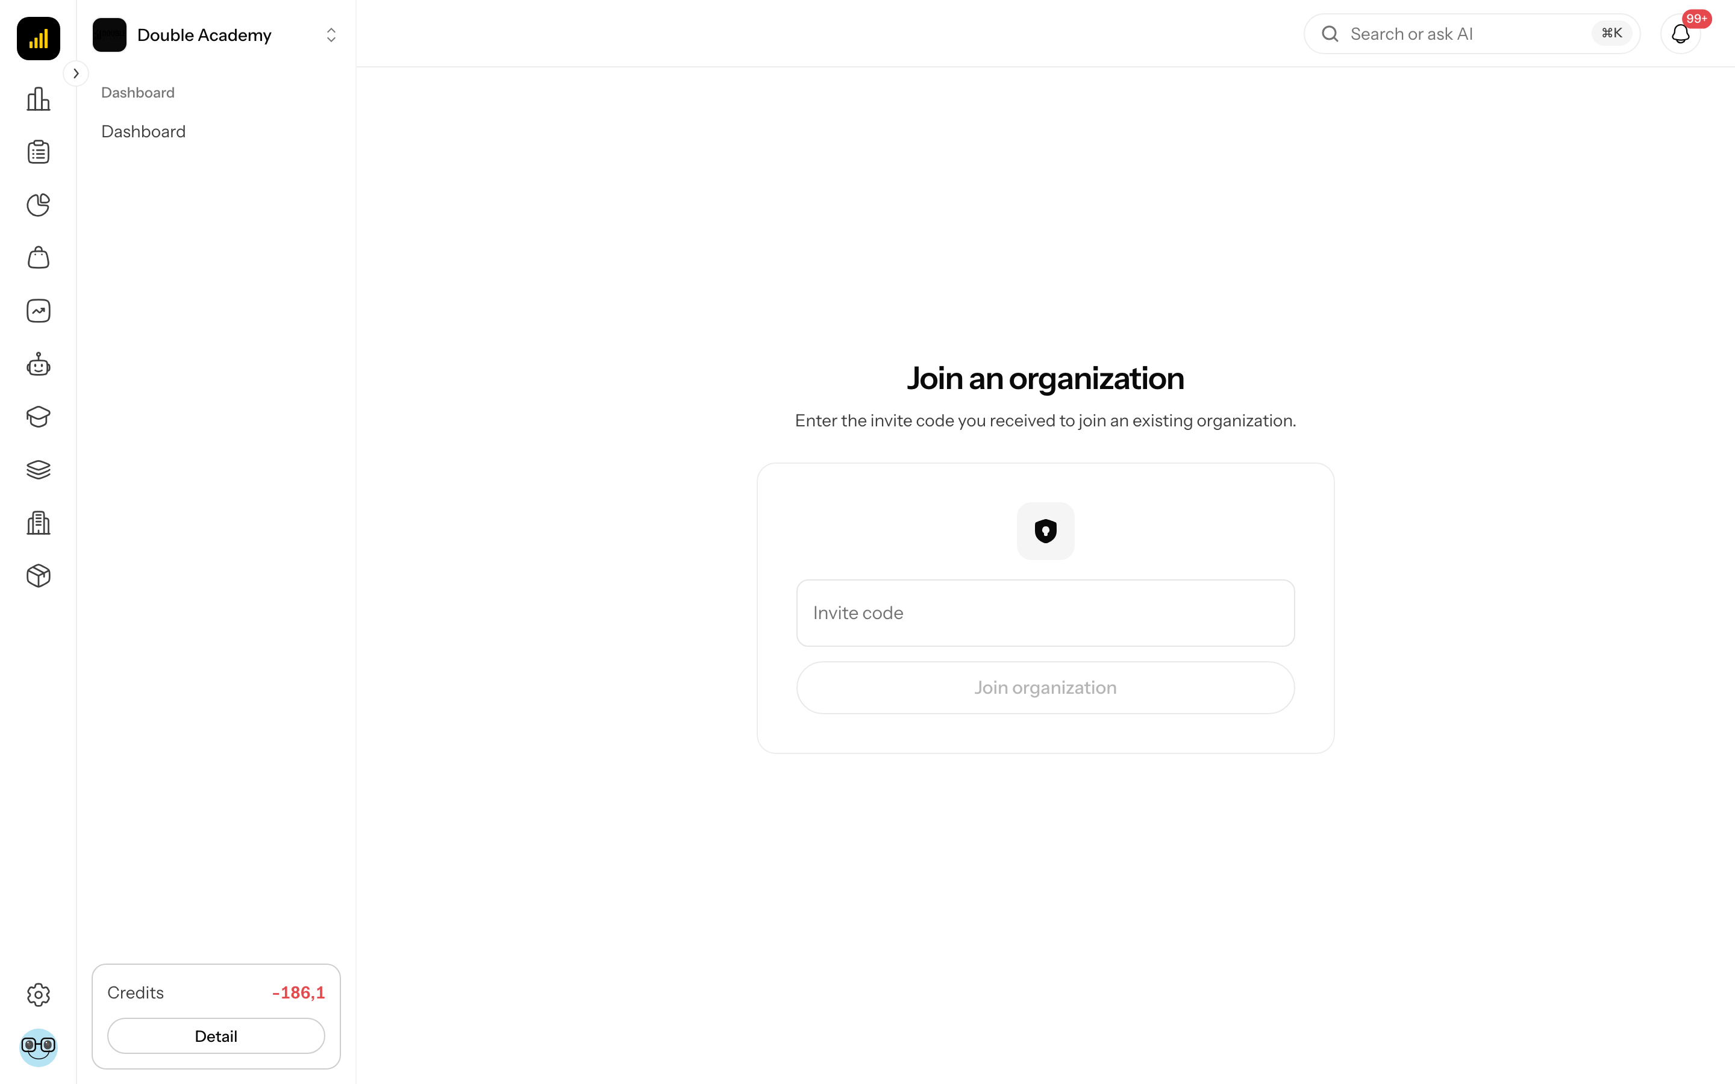Click the Double Academy black logo thumbnail

click(x=109, y=35)
